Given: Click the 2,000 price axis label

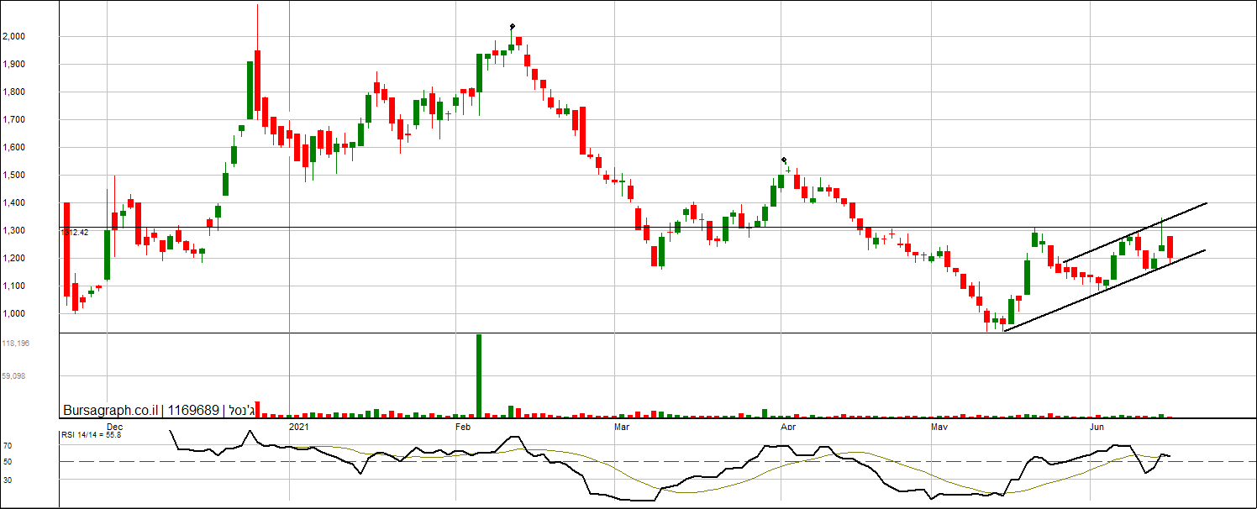Looking at the screenshot, I should [14, 37].
